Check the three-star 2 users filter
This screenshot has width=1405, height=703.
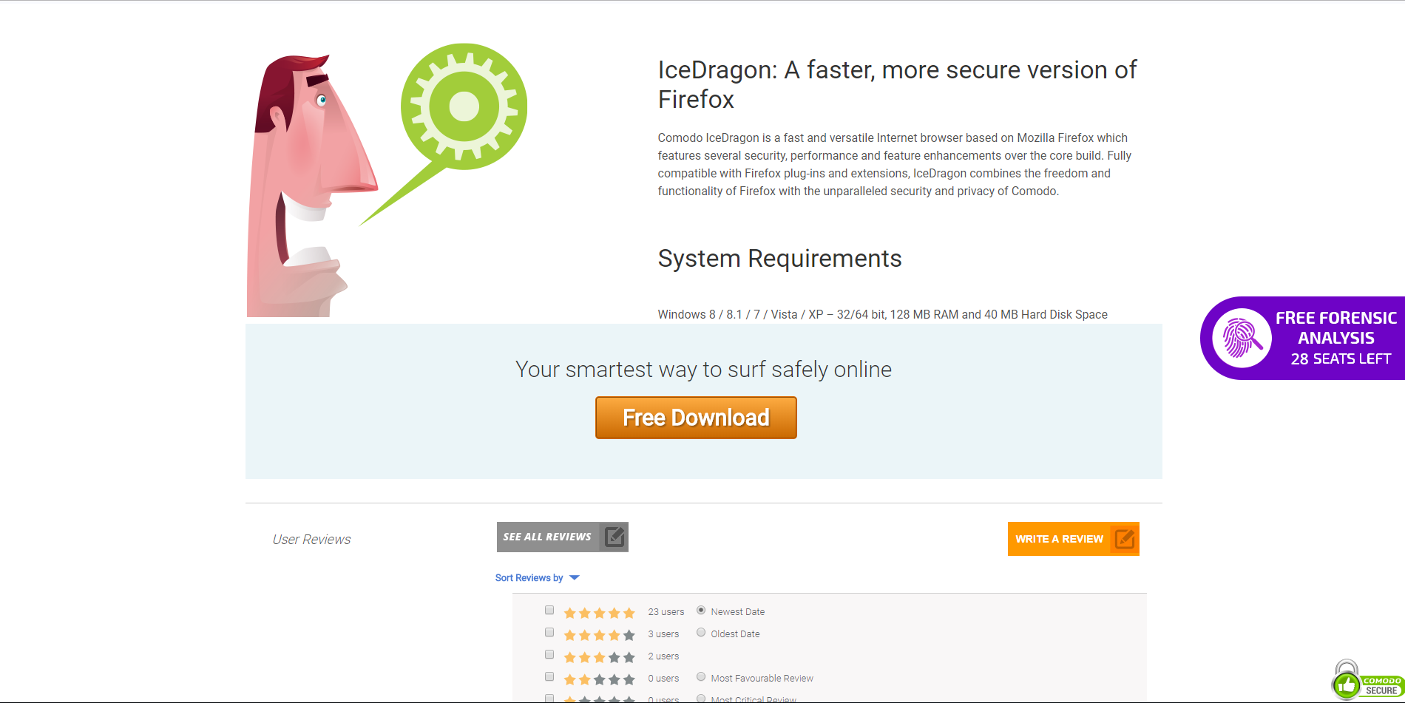pyautogui.click(x=549, y=654)
